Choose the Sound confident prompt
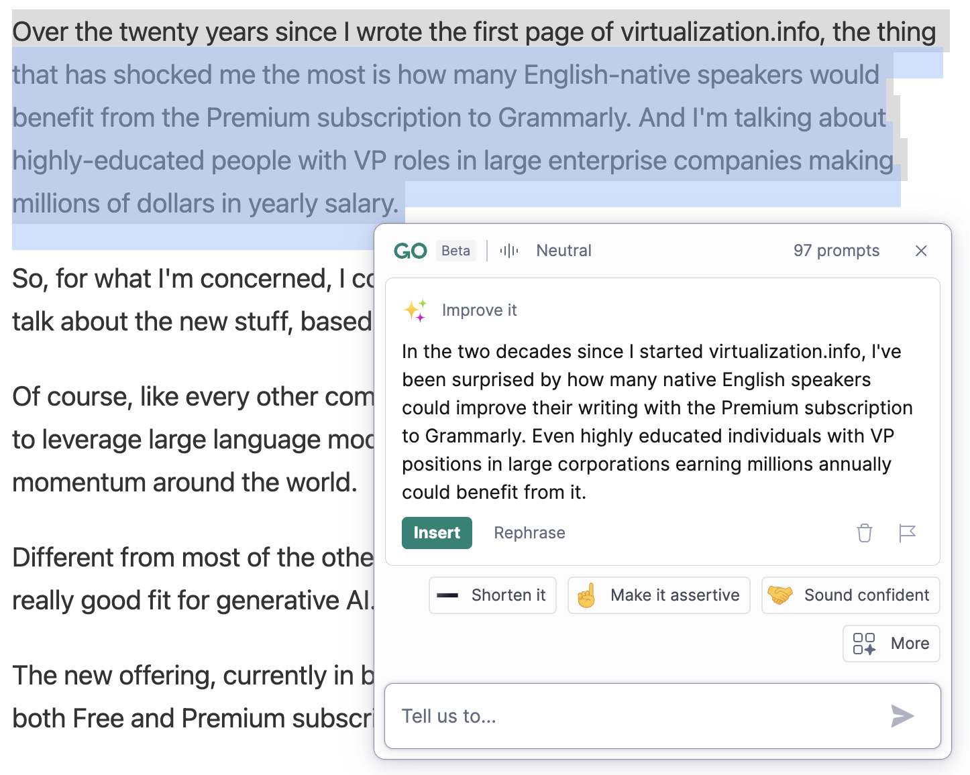 (851, 595)
